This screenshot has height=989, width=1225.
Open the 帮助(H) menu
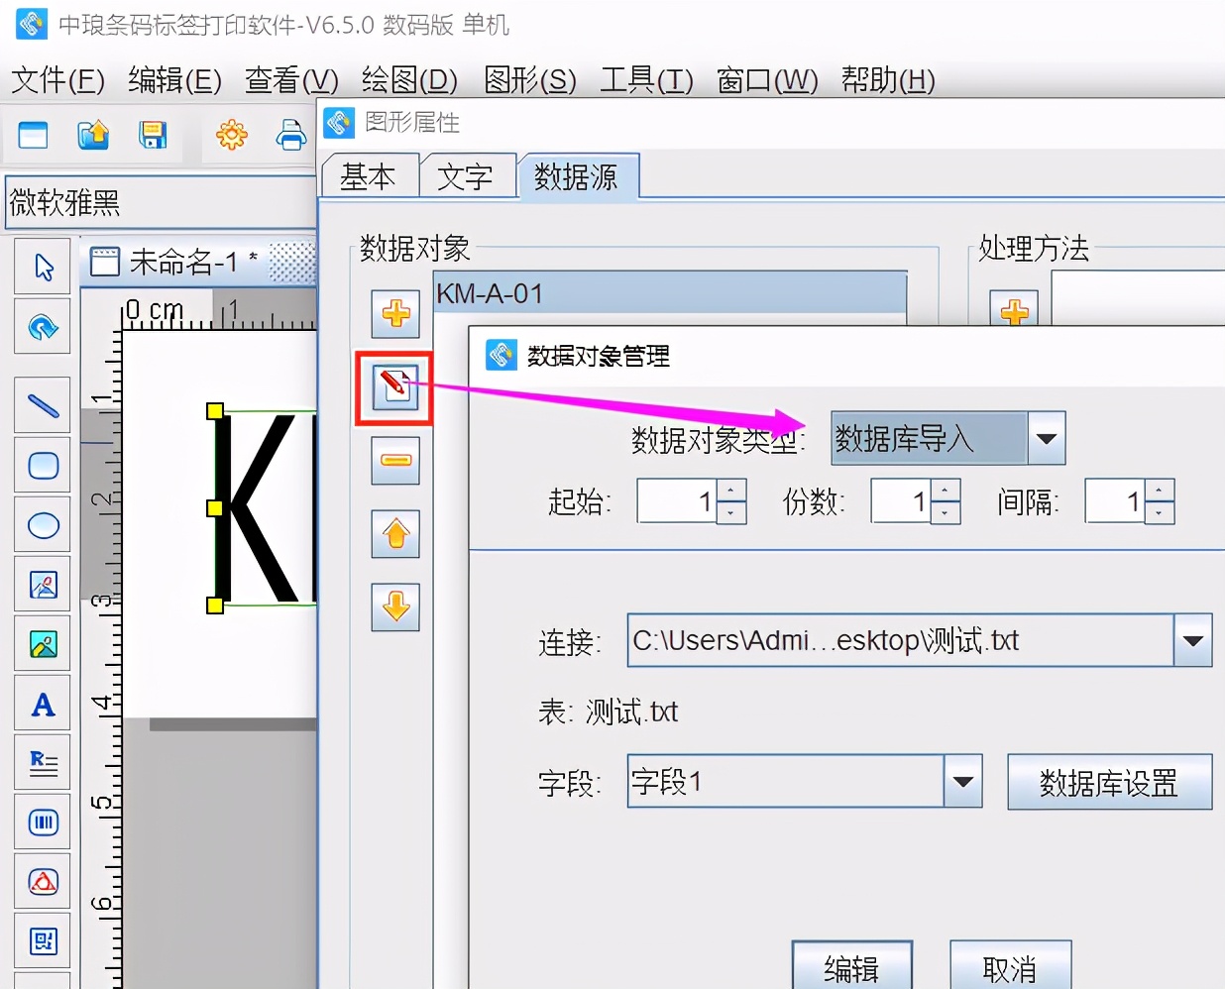click(x=888, y=79)
